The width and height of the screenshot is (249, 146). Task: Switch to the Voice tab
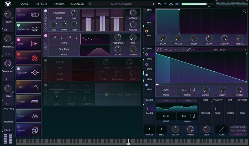click(25, 4)
